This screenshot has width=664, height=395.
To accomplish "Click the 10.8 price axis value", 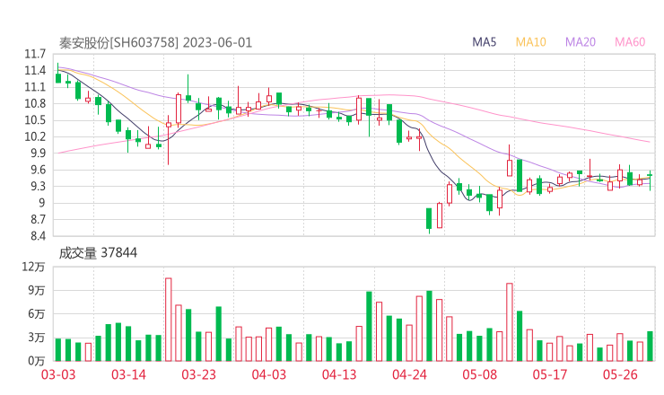I will coord(35,104).
